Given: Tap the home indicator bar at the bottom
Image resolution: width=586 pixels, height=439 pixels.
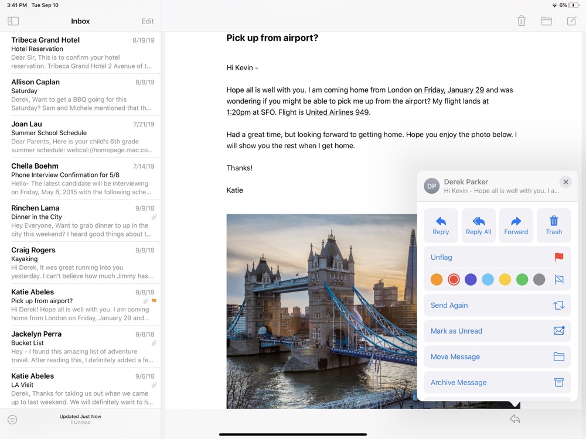Looking at the screenshot, I should 293,434.
